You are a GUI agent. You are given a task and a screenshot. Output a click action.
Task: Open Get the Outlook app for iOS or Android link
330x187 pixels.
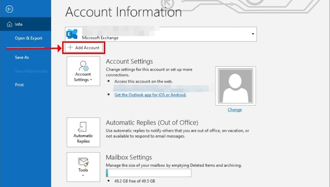click(150, 95)
